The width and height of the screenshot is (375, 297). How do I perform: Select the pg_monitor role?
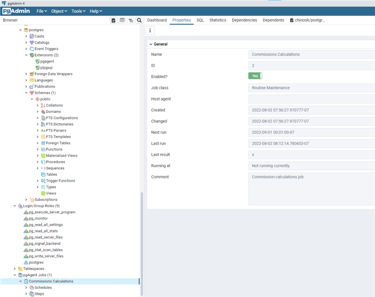click(38, 218)
